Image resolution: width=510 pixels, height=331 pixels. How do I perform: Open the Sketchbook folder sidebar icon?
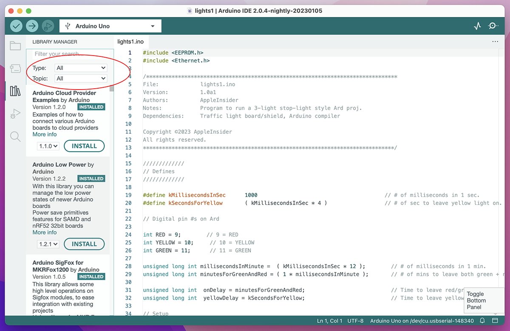click(x=15, y=46)
